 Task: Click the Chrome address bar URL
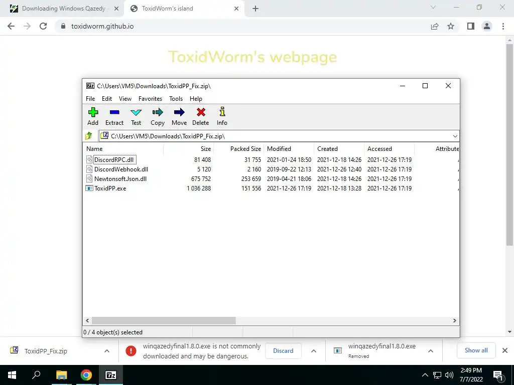pos(102,26)
